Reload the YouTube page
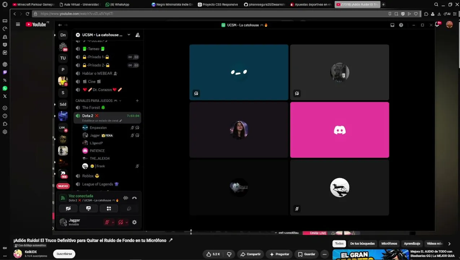The width and height of the screenshot is (460, 260). click(27, 14)
